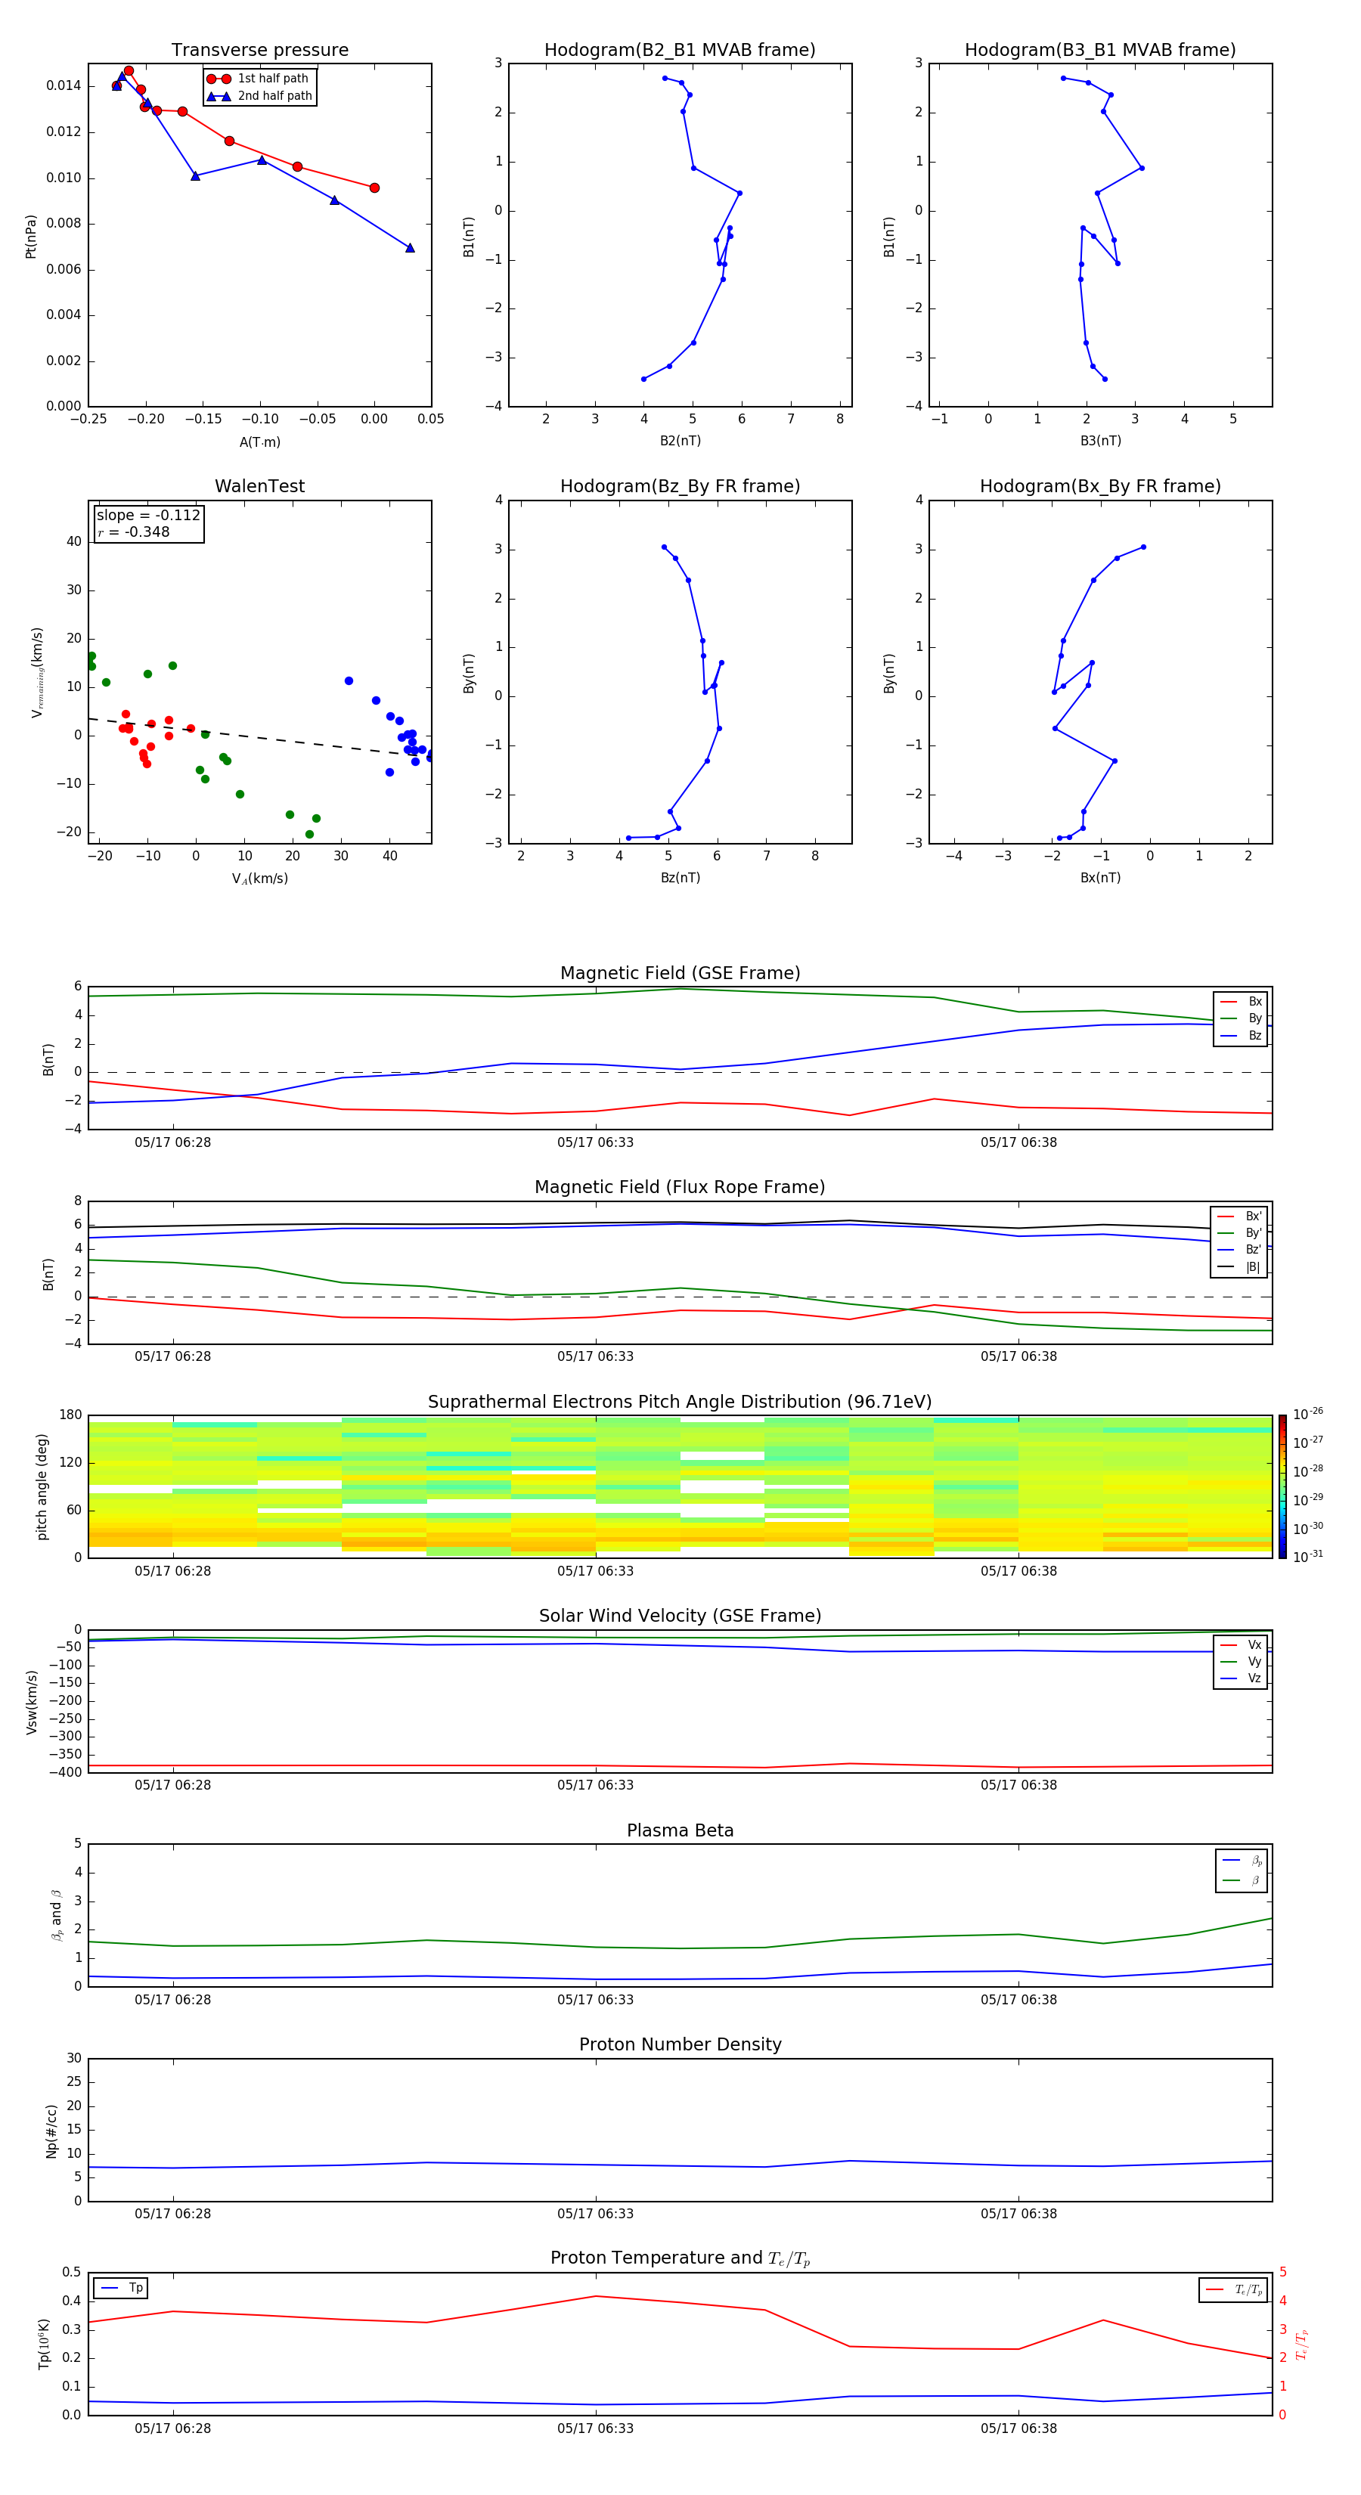Click the 'slope = -0.112' annotation
Screen dimensions: 1361x2495
148,516
